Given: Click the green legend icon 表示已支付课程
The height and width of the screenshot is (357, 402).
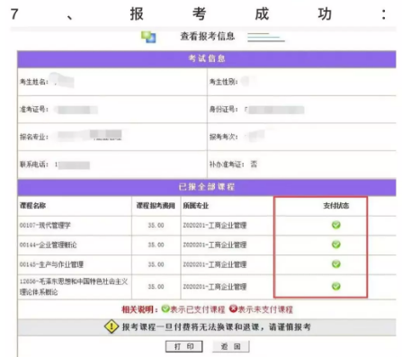Looking at the screenshot, I should point(165,308).
